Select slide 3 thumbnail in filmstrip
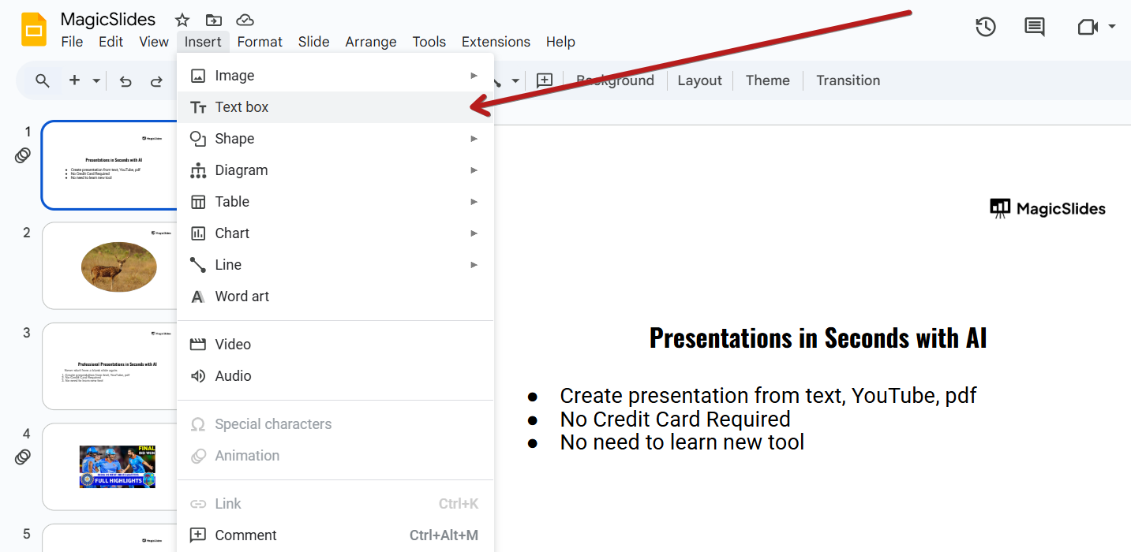The width and height of the screenshot is (1131, 552). pyautogui.click(x=110, y=367)
